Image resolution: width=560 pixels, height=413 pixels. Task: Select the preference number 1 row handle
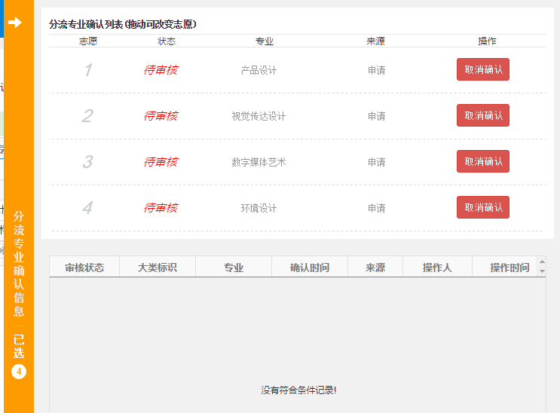click(87, 70)
